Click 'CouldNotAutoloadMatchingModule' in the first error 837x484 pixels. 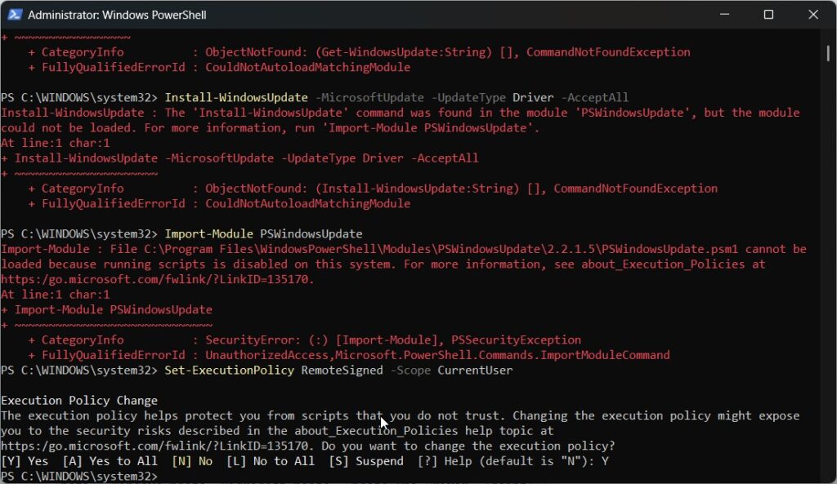308,67
